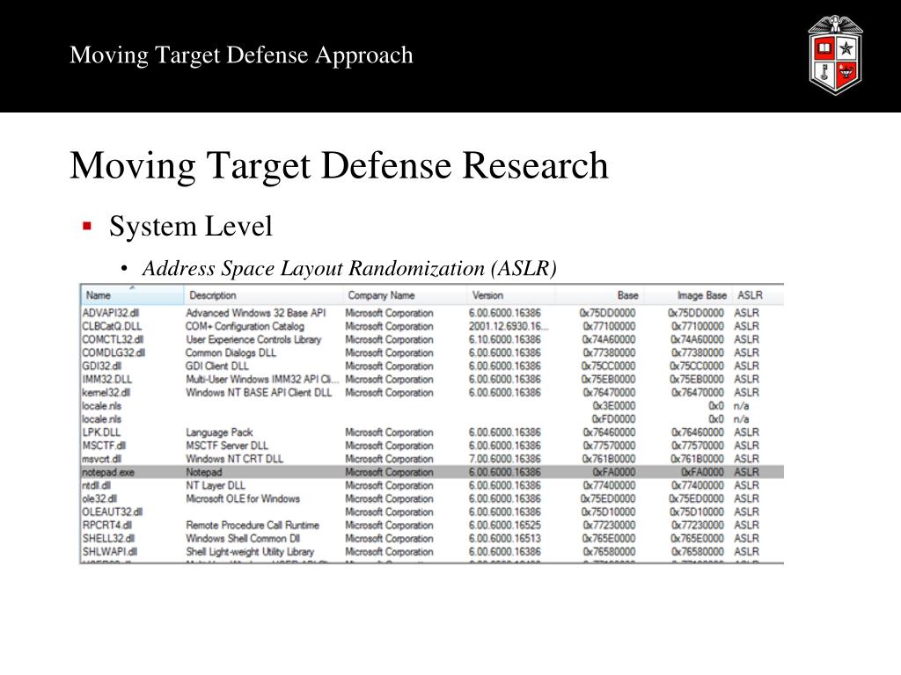Image resolution: width=901 pixels, height=675 pixels.
Task: Click the 0x3E0000 base address cell
Action: click(613, 405)
